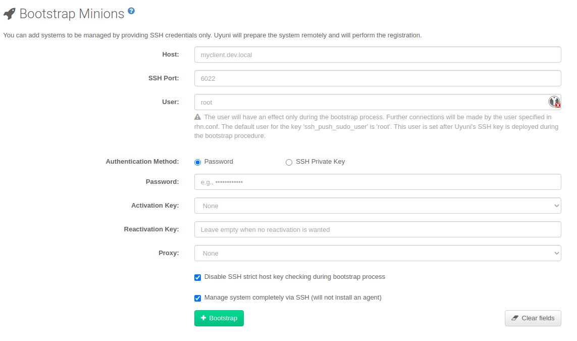Uncheck disable SSH strict host key checking
This screenshot has width=577, height=341.
coord(197,277)
